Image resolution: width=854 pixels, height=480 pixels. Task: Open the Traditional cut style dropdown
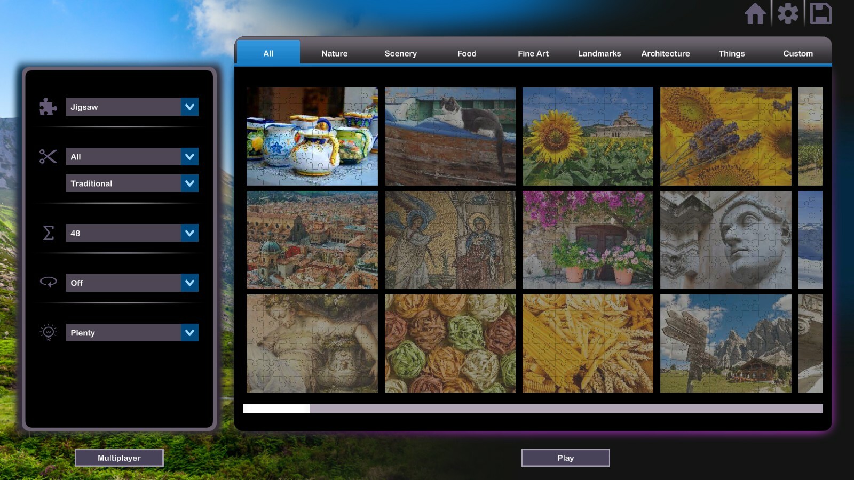132,183
